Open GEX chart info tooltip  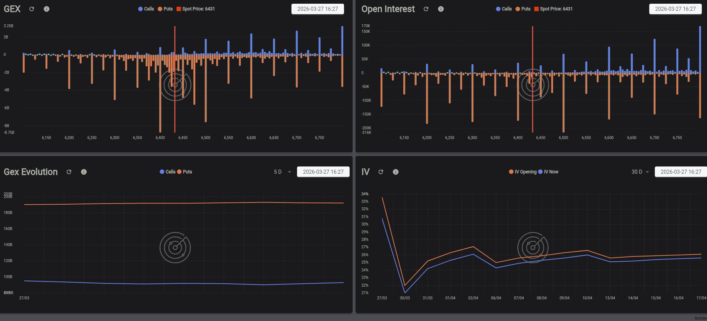47,9
